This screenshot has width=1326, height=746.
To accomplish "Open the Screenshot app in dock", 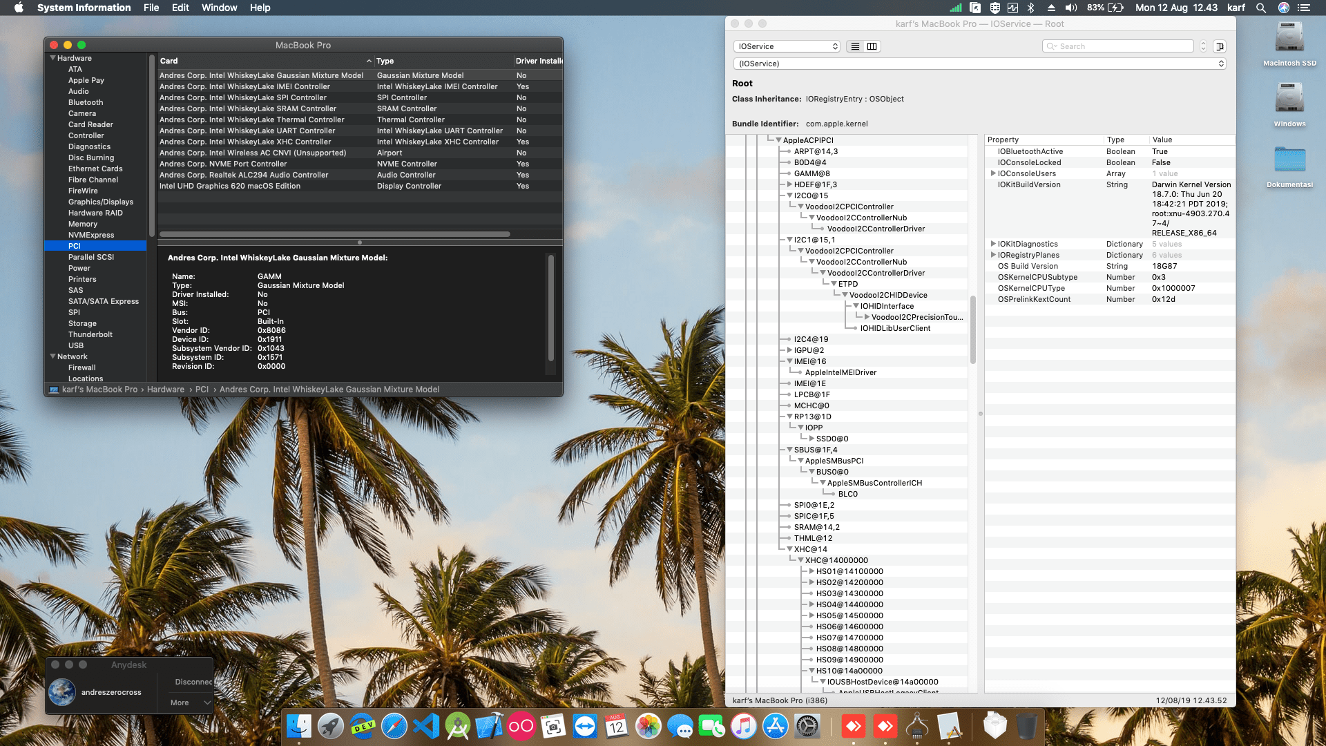I will tap(553, 727).
